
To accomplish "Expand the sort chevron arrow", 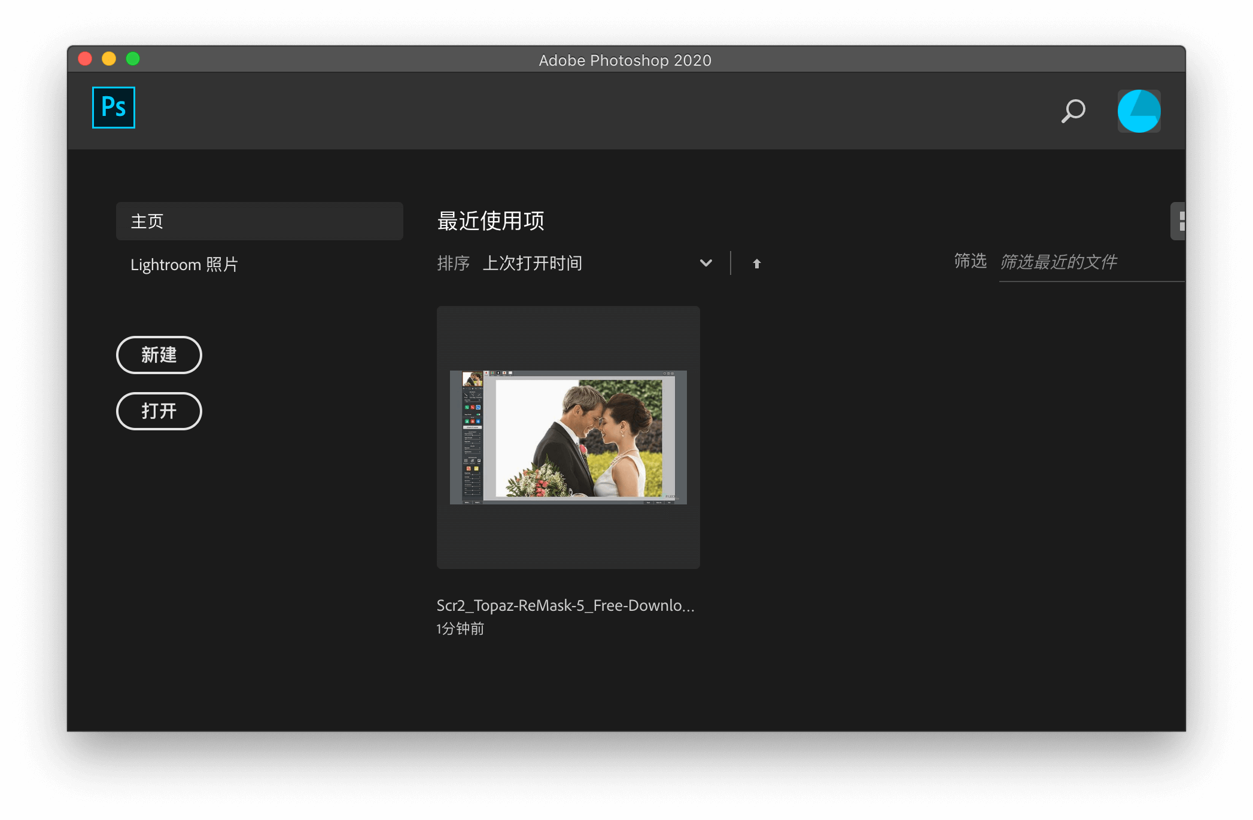I will [x=706, y=263].
